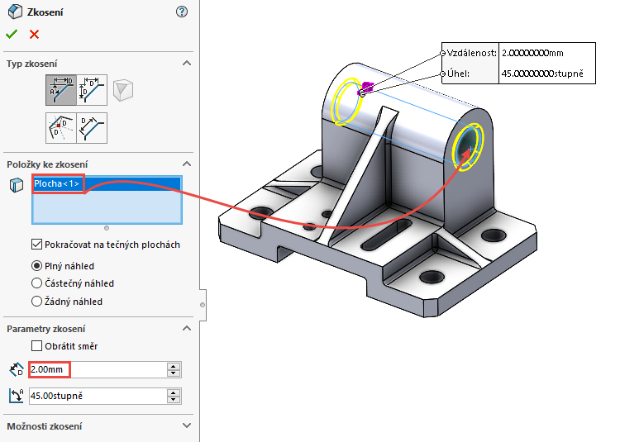The height and width of the screenshot is (442, 620).
Task: Enable the Obrátit směr checkbox
Action: [36, 346]
